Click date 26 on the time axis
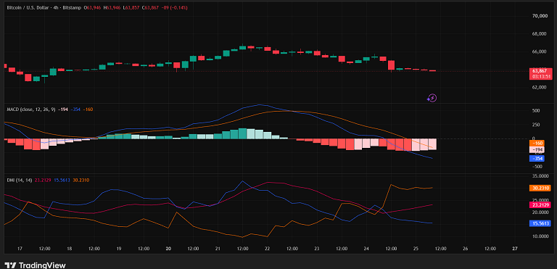This screenshot has width=557, height=269. tap(466, 249)
